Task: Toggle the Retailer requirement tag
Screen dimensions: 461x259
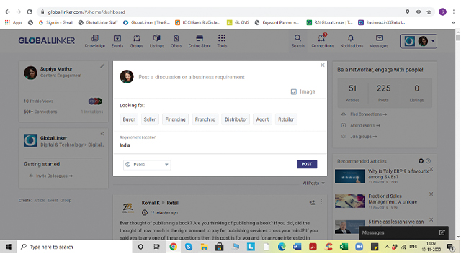Action: (x=286, y=119)
